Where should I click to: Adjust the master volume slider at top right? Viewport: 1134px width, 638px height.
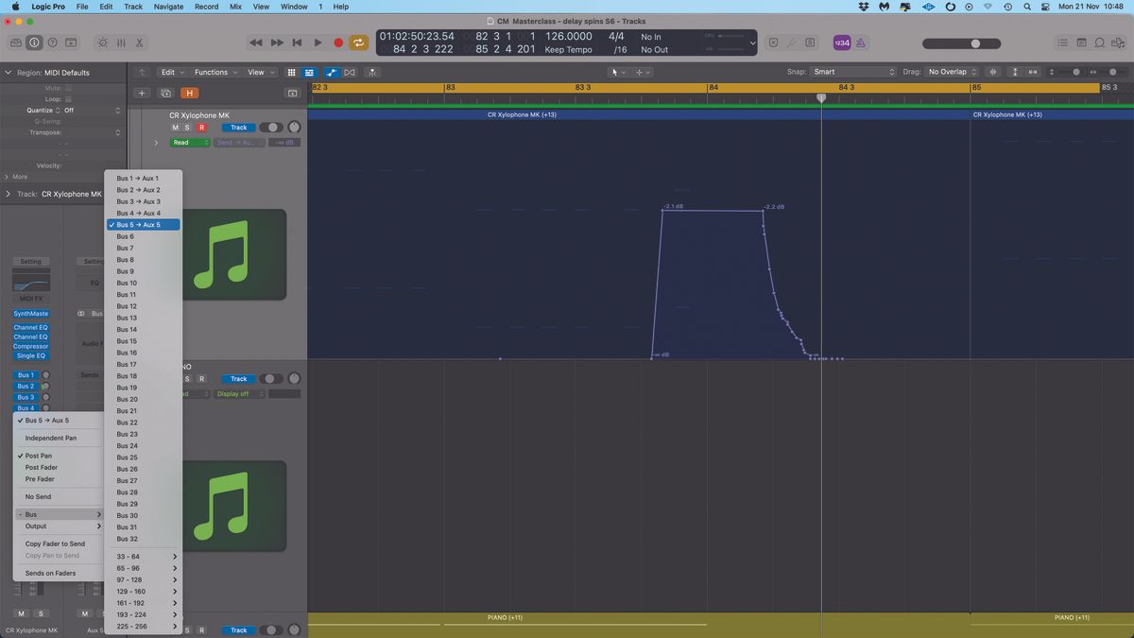point(973,43)
